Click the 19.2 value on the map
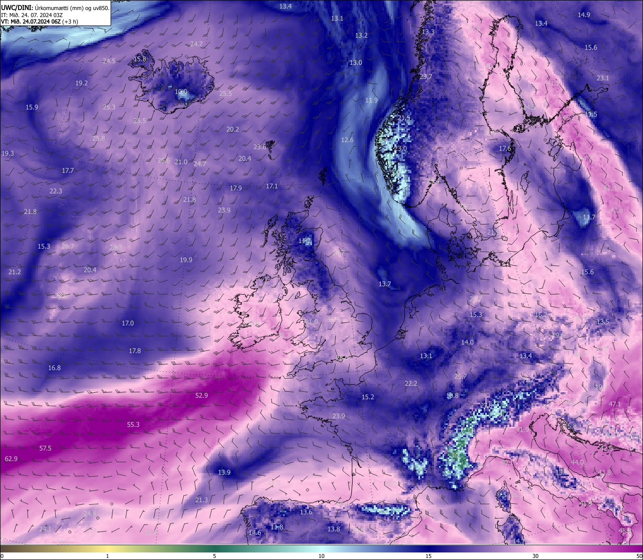 [x=81, y=83]
